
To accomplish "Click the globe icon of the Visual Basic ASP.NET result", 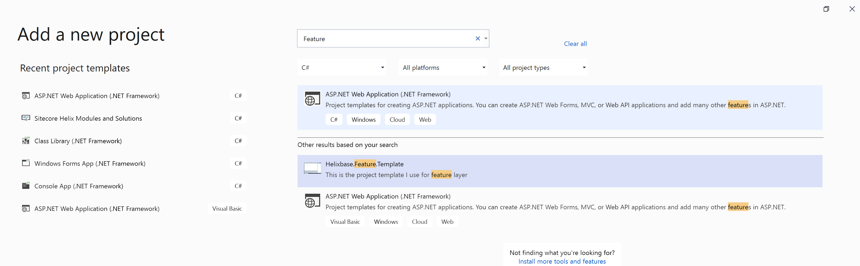I will (312, 201).
